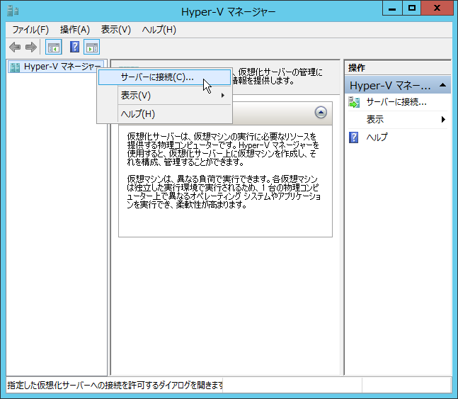
Task: Click the blue Help toolbar icon
Action: pos(74,47)
